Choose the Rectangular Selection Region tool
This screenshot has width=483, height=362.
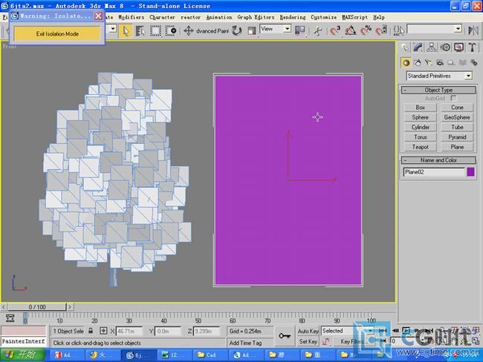(x=155, y=30)
